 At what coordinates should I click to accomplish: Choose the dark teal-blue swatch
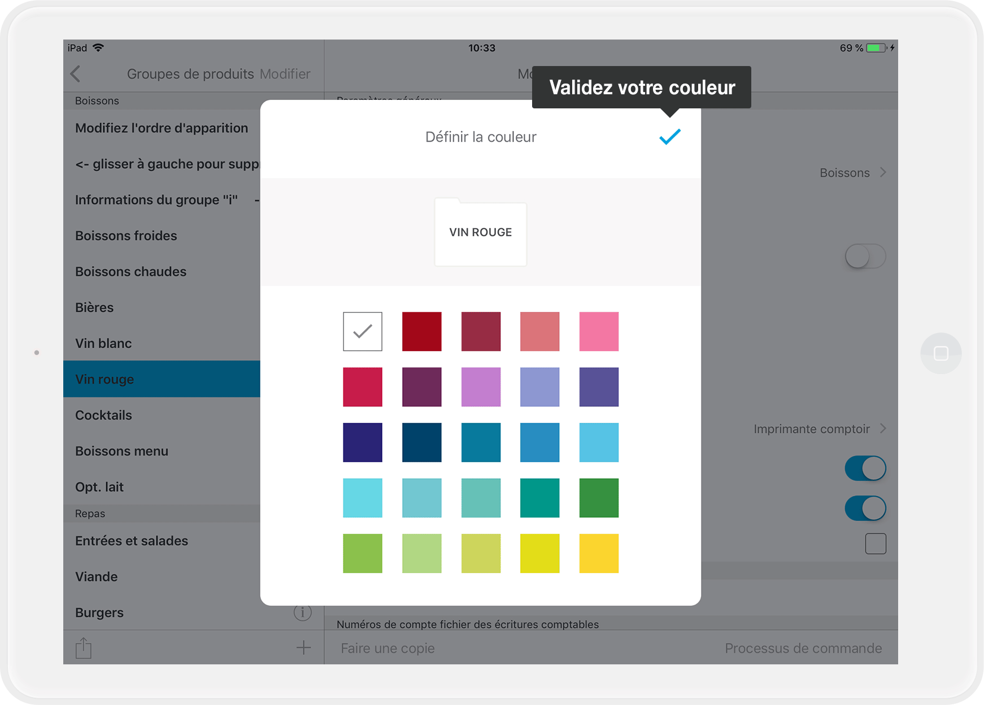click(x=422, y=443)
